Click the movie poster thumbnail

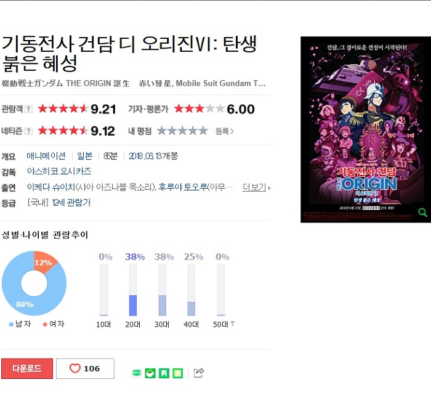[x=366, y=129]
